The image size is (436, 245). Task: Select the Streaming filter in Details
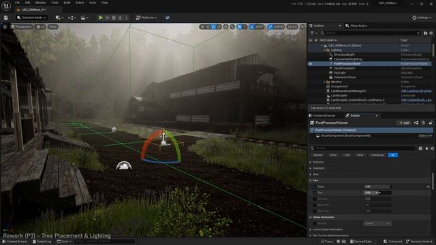377,155
